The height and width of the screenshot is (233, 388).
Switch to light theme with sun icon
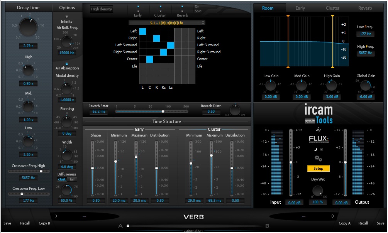pos(322,150)
